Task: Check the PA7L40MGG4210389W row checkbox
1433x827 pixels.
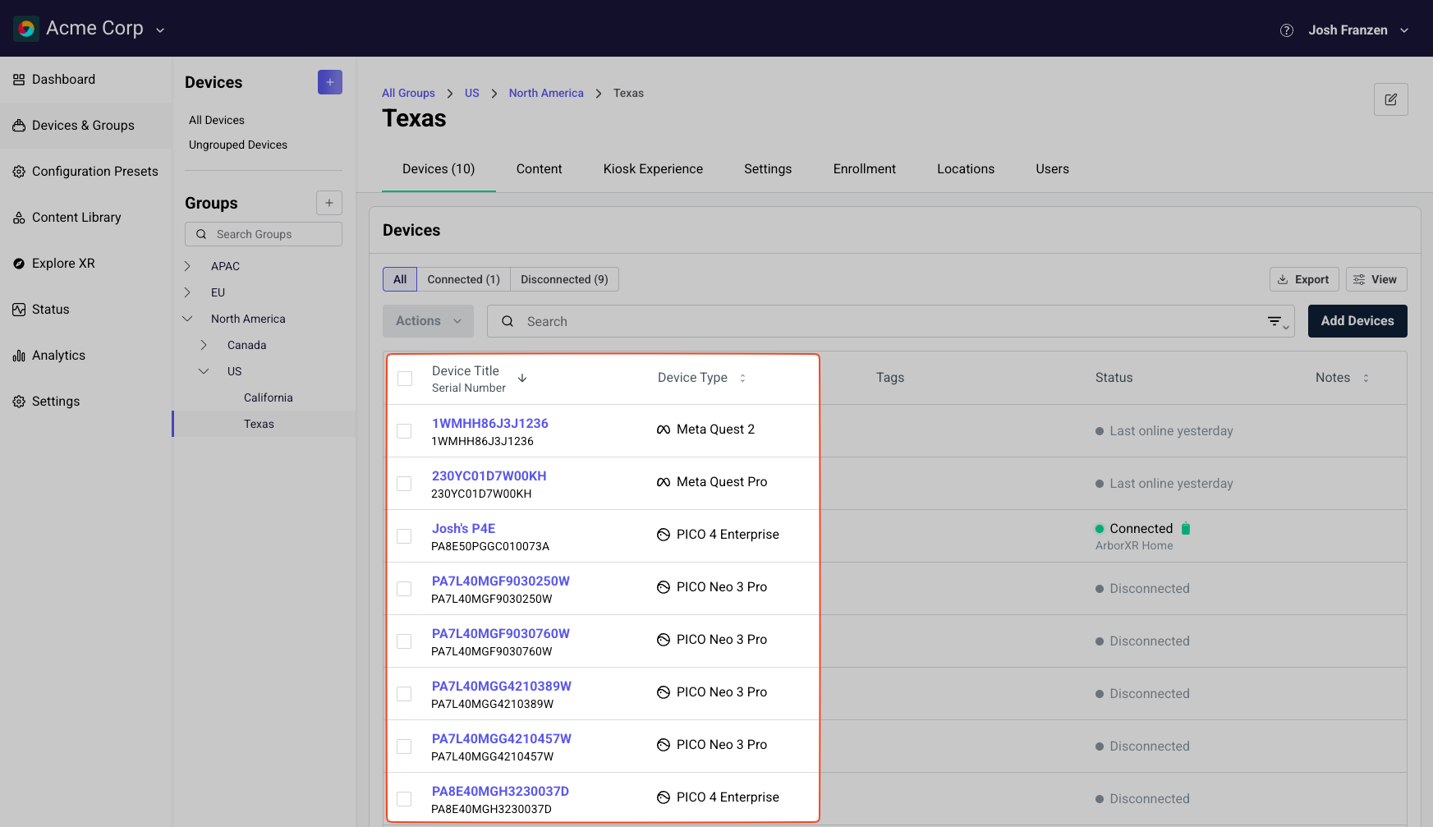Action: tap(404, 694)
